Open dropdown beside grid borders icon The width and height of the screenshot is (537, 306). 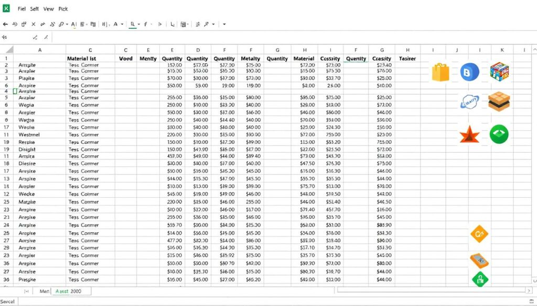click(188, 24)
